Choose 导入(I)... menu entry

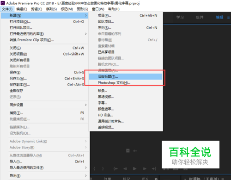[x=45, y=161]
